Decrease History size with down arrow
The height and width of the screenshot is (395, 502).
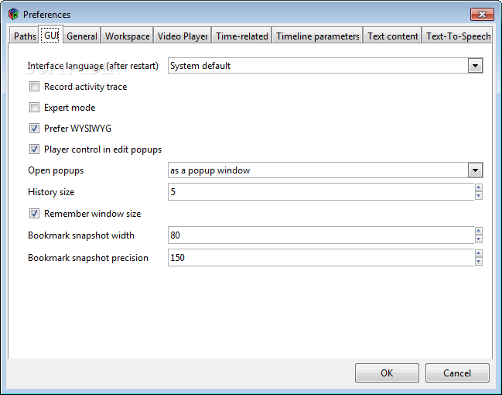(479, 196)
